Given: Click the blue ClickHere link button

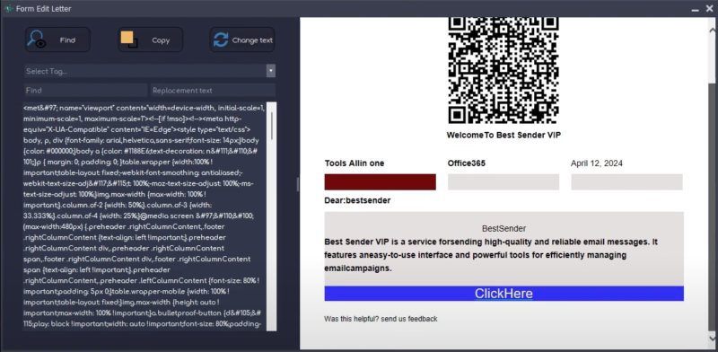Looking at the screenshot, I should click(x=503, y=294).
